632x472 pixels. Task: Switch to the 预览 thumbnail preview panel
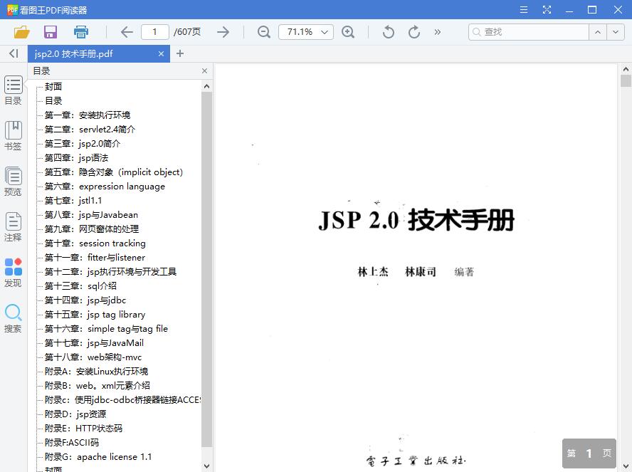[13, 180]
